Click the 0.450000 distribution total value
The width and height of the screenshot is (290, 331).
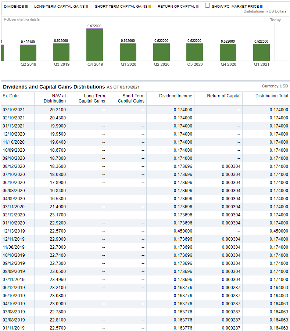tap(279, 231)
